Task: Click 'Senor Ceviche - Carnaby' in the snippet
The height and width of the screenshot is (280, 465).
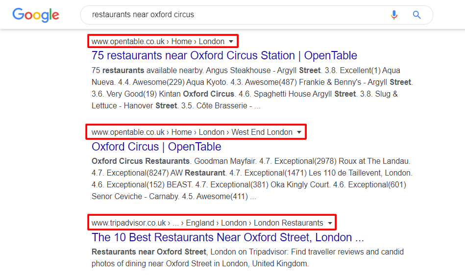Action: point(135,196)
